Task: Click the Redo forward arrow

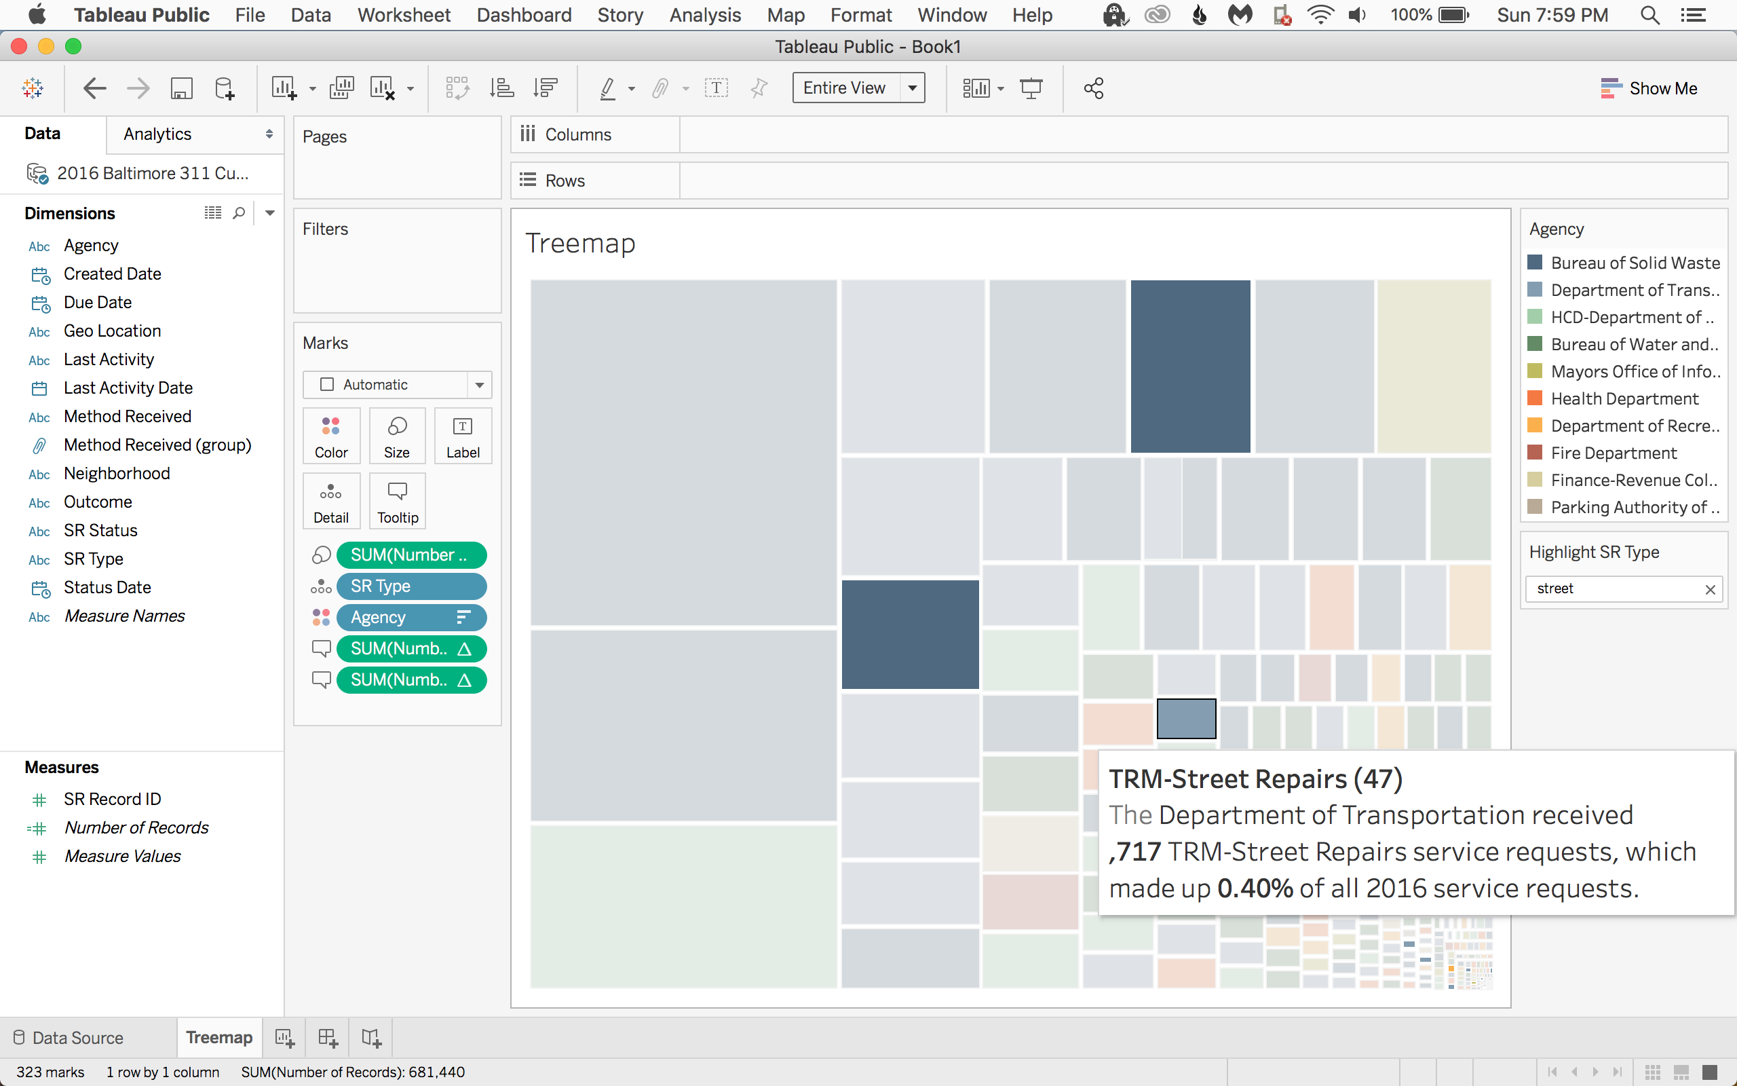Action: 138,88
